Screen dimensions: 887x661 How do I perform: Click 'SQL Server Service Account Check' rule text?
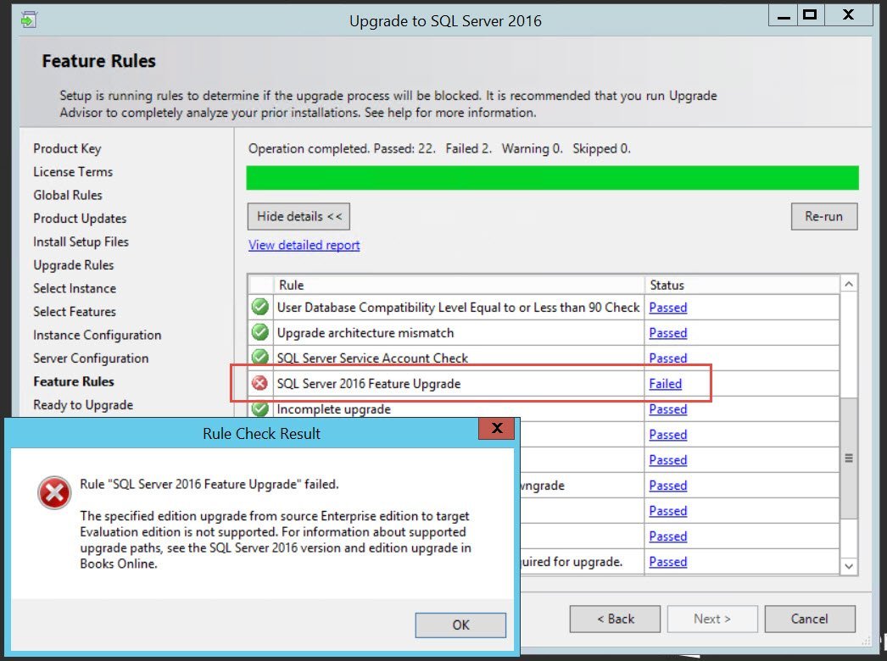[x=372, y=358]
